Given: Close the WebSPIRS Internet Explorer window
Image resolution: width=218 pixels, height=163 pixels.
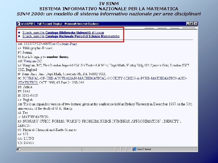Looking at the screenshot, I should click(196, 24).
